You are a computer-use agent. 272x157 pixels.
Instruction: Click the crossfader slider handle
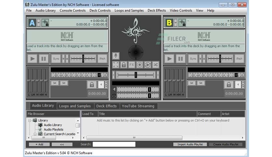pyautogui.click(x=136, y=75)
